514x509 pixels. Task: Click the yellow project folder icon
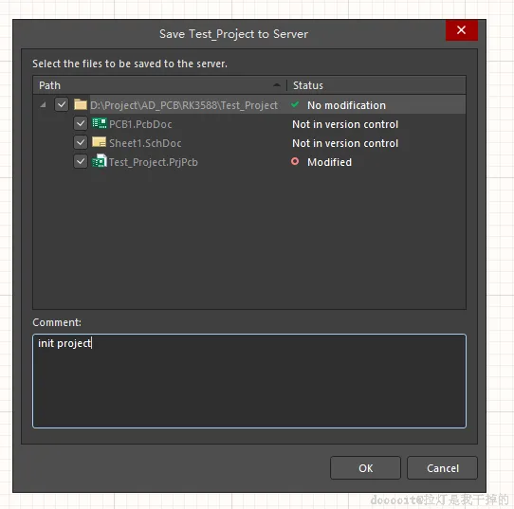81,105
